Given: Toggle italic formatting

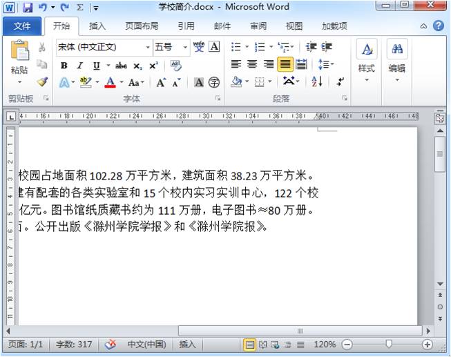Looking at the screenshot, I should pos(79,66).
